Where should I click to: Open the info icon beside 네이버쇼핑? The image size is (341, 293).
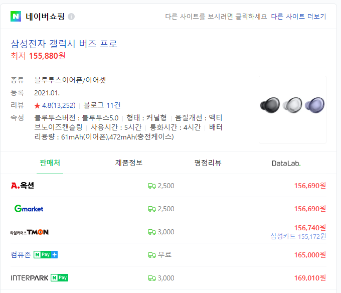pyautogui.click(x=71, y=17)
